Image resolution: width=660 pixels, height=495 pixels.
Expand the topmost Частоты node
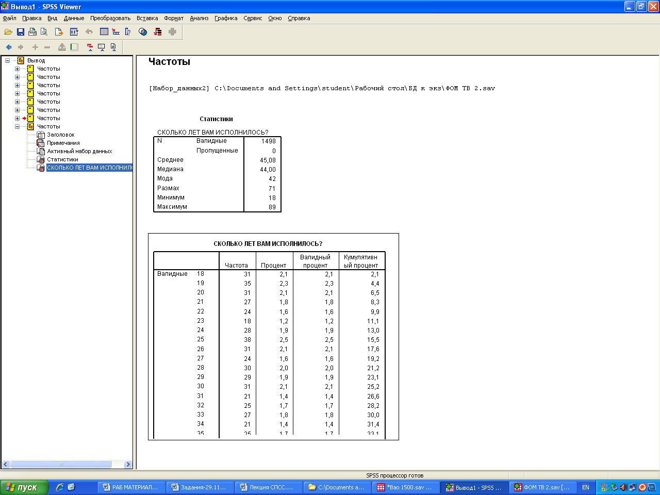(17, 69)
